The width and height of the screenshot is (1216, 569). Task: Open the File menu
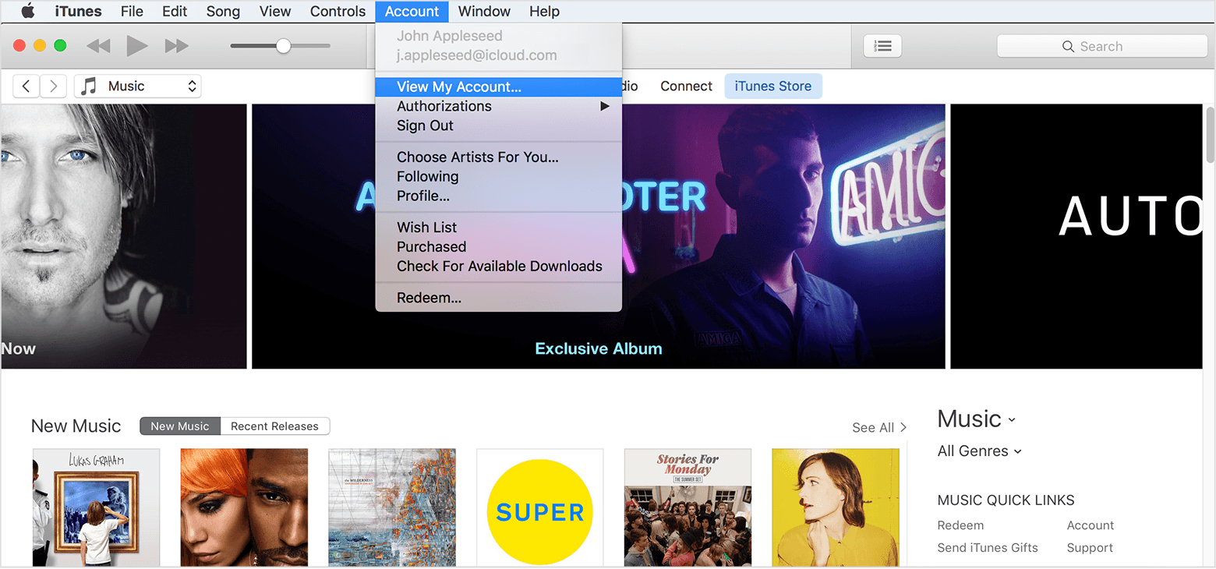(x=133, y=11)
